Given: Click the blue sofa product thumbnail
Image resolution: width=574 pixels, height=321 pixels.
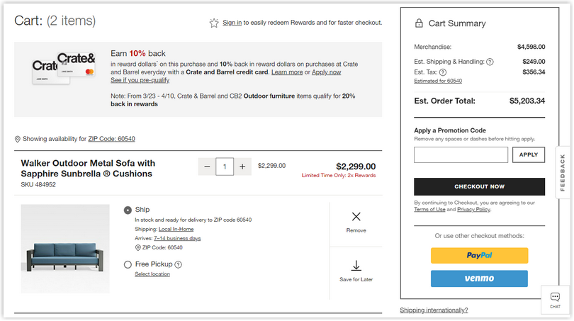Looking at the screenshot, I should (65, 249).
